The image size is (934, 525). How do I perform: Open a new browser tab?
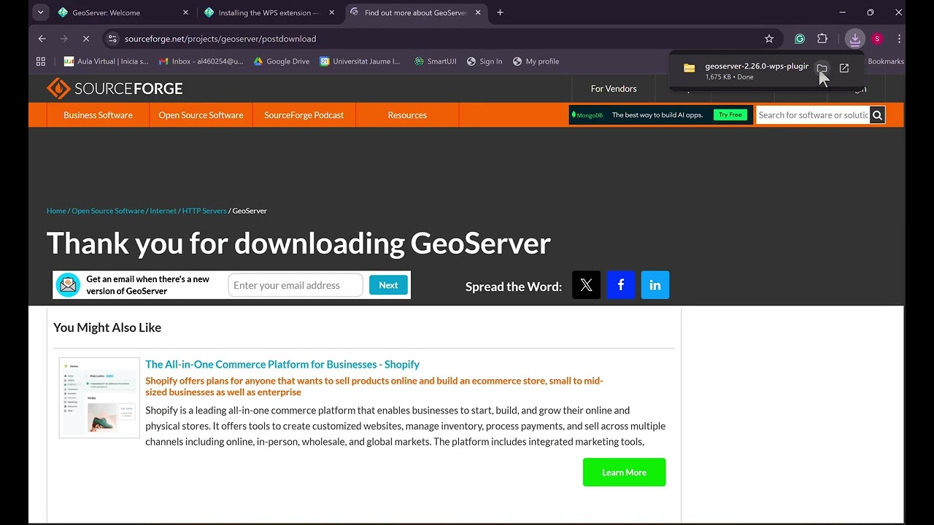(x=500, y=12)
